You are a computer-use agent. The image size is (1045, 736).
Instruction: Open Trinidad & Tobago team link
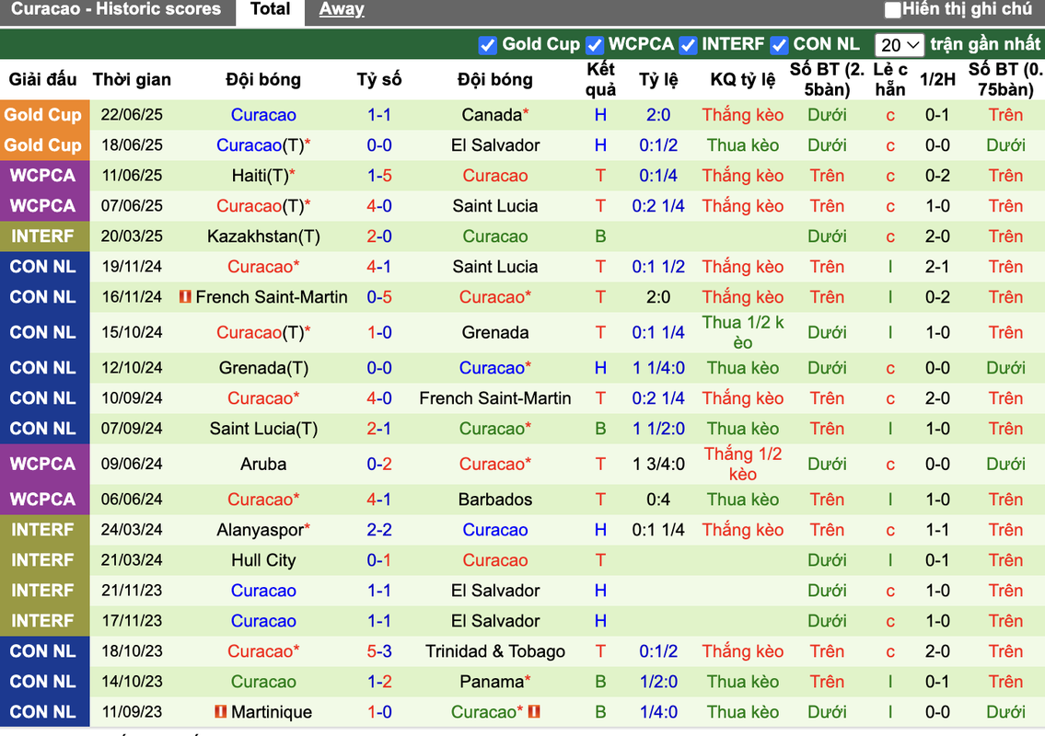[x=495, y=650]
